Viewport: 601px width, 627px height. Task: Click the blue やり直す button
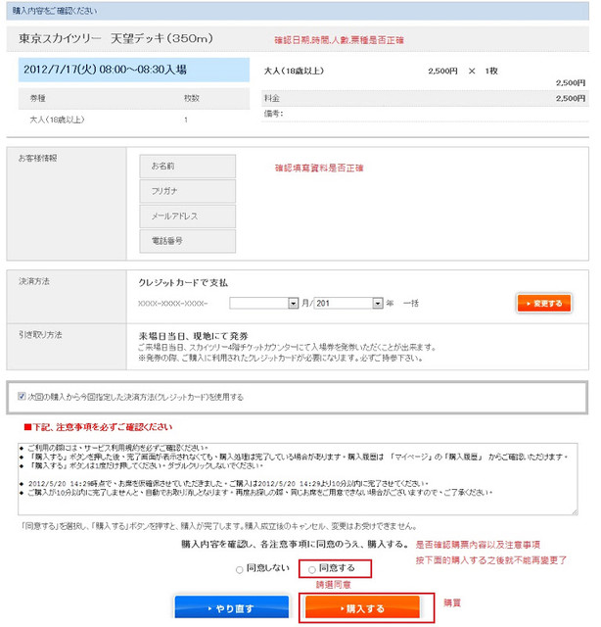pos(232,607)
